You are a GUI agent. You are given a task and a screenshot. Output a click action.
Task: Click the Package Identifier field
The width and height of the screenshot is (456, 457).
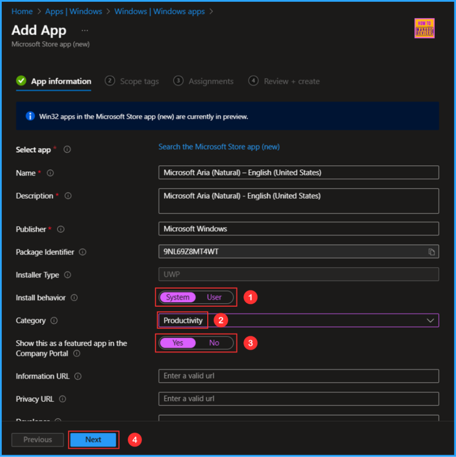(x=298, y=252)
